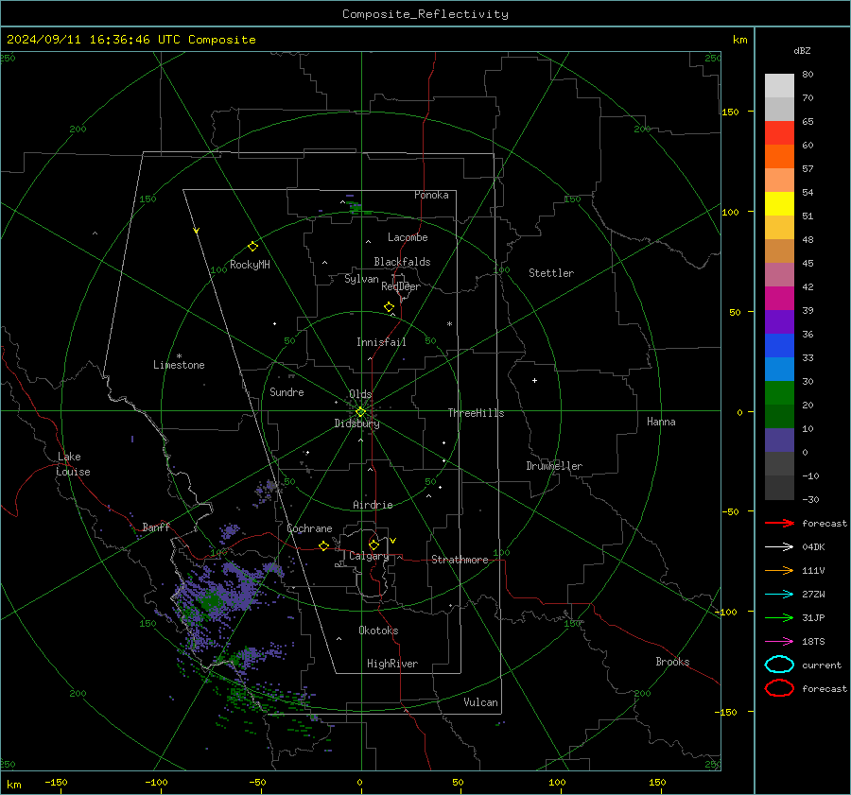Screen dimensions: 851x795
Task: Click the yellow marker near Red Deer
Action: [x=389, y=307]
